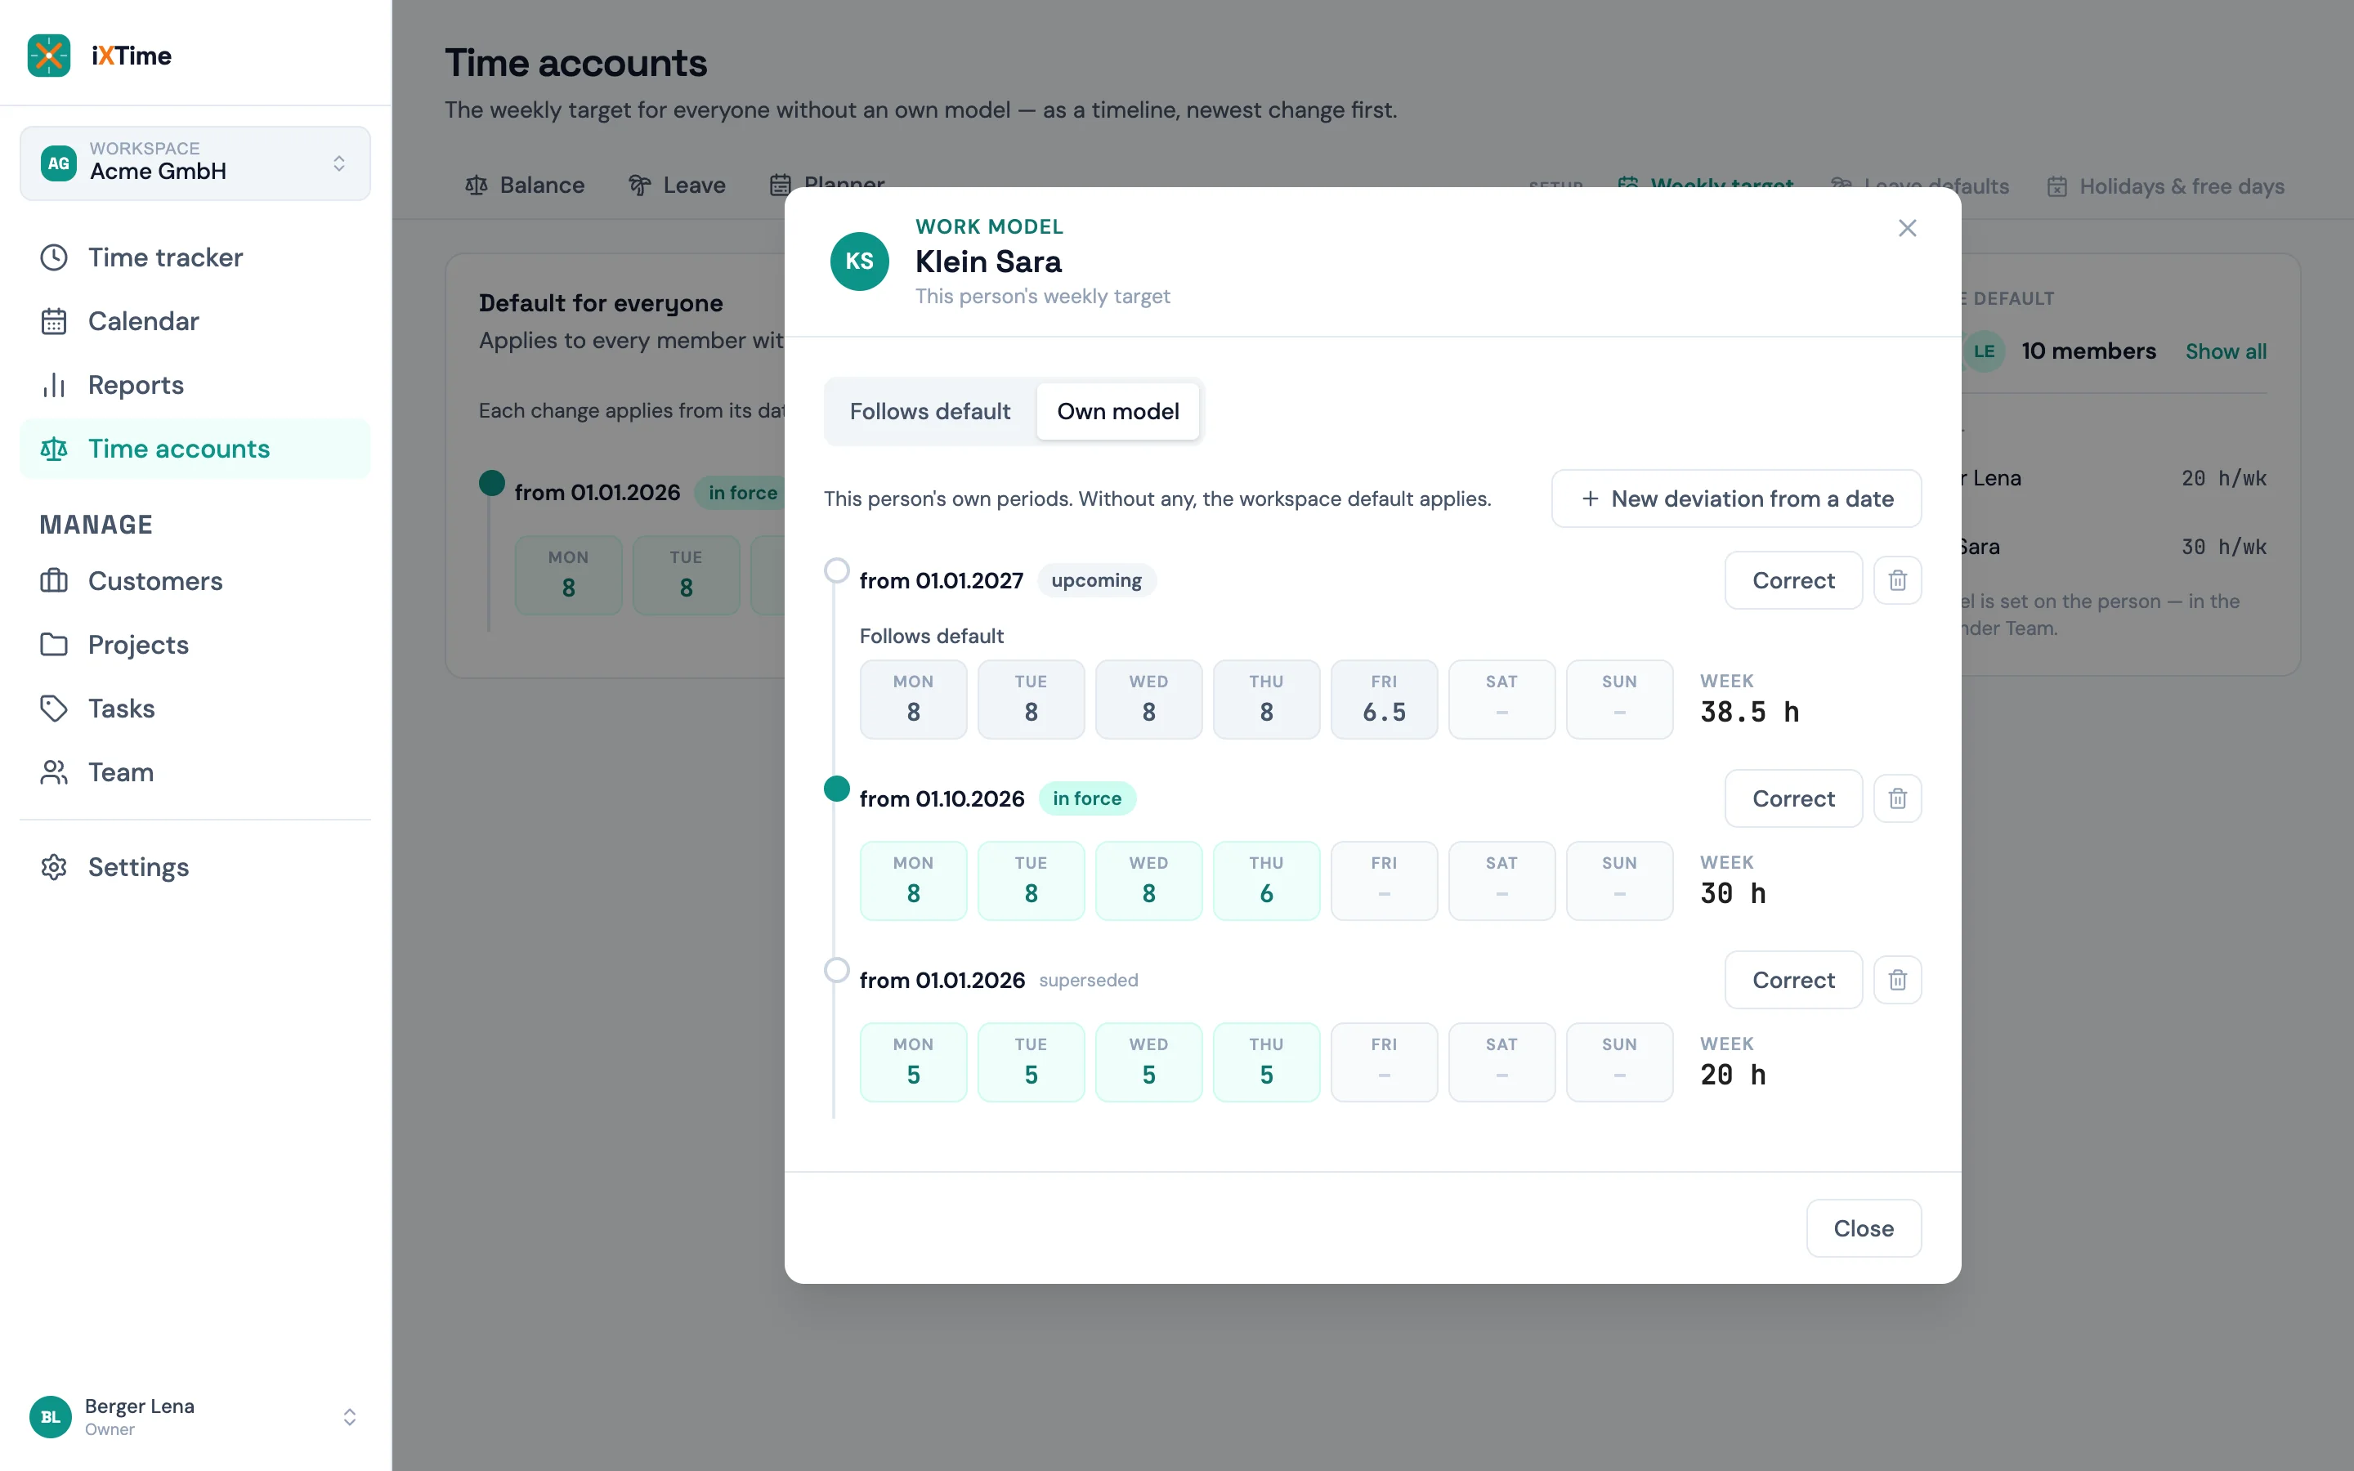Viewport: 2354px width, 1471px height.
Task: Click the '30 h/wk' value
Action: 2224,547
